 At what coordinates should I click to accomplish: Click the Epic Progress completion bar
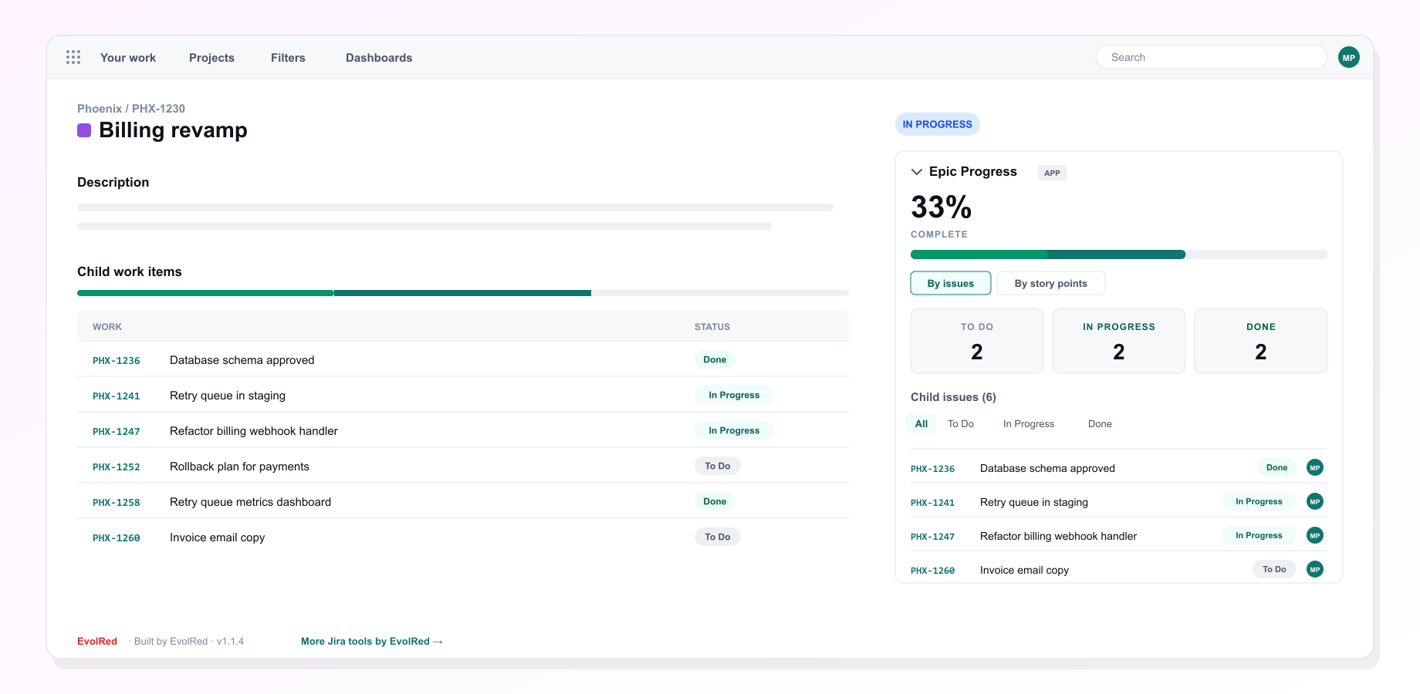tap(1119, 254)
